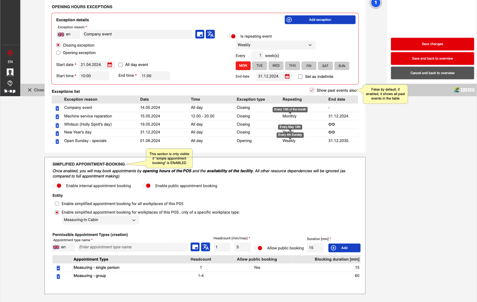The height and width of the screenshot is (302, 477).
Task: Check the All day event checkbox
Action: click(120, 65)
